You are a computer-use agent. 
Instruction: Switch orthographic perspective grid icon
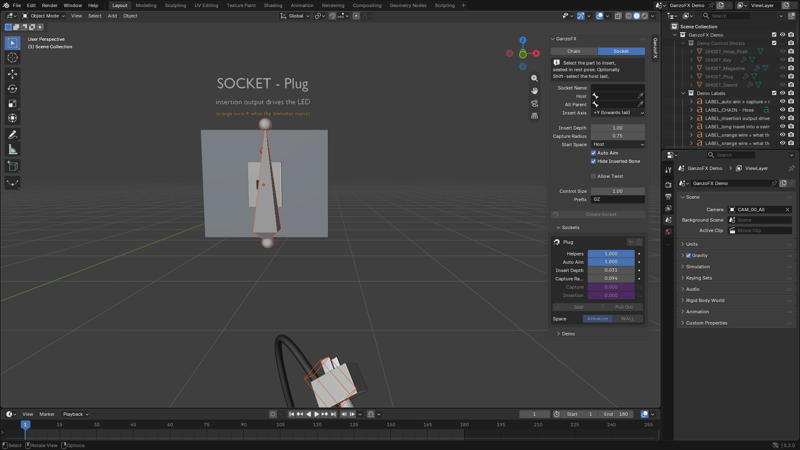(535, 116)
